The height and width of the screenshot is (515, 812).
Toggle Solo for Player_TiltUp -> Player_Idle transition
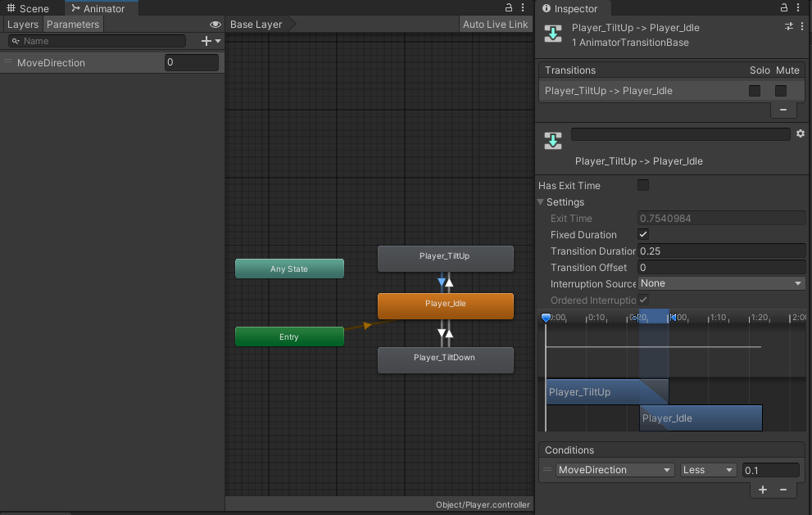pyautogui.click(x=755, y=91)
